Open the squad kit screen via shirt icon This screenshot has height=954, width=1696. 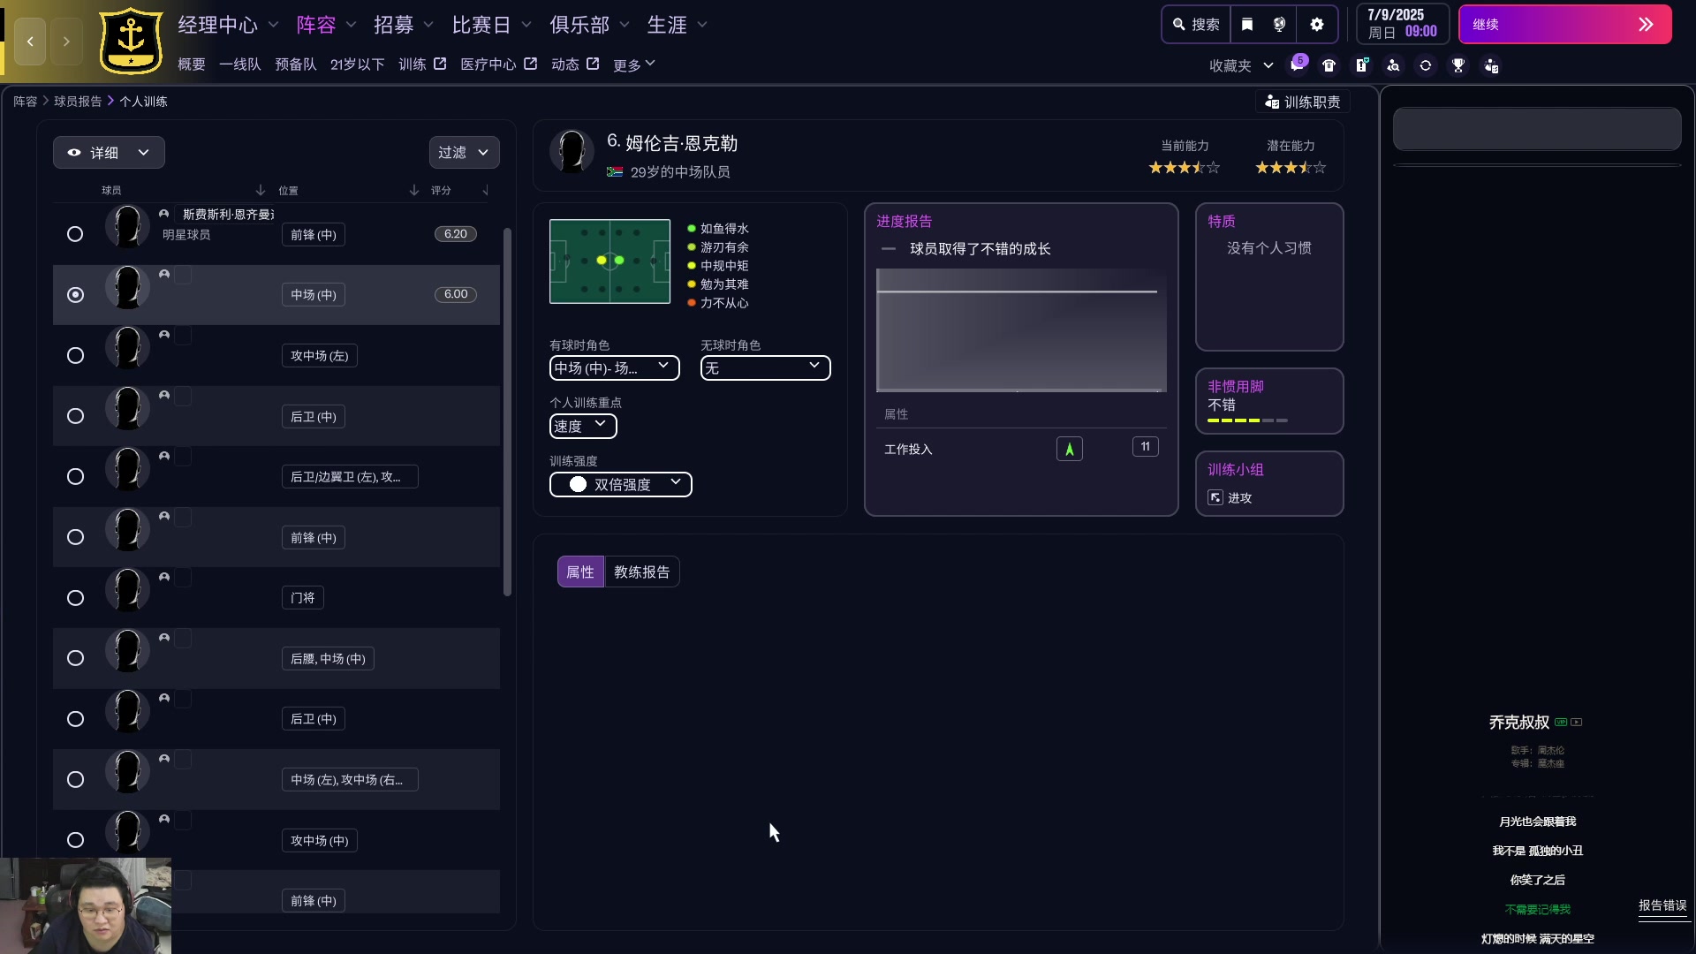(1329, 64)
